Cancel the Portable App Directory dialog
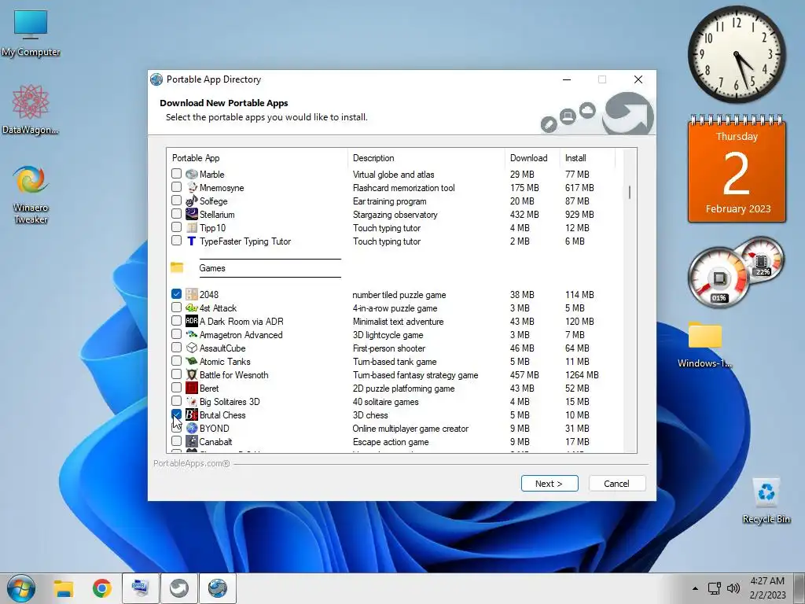 coord(616,484)
